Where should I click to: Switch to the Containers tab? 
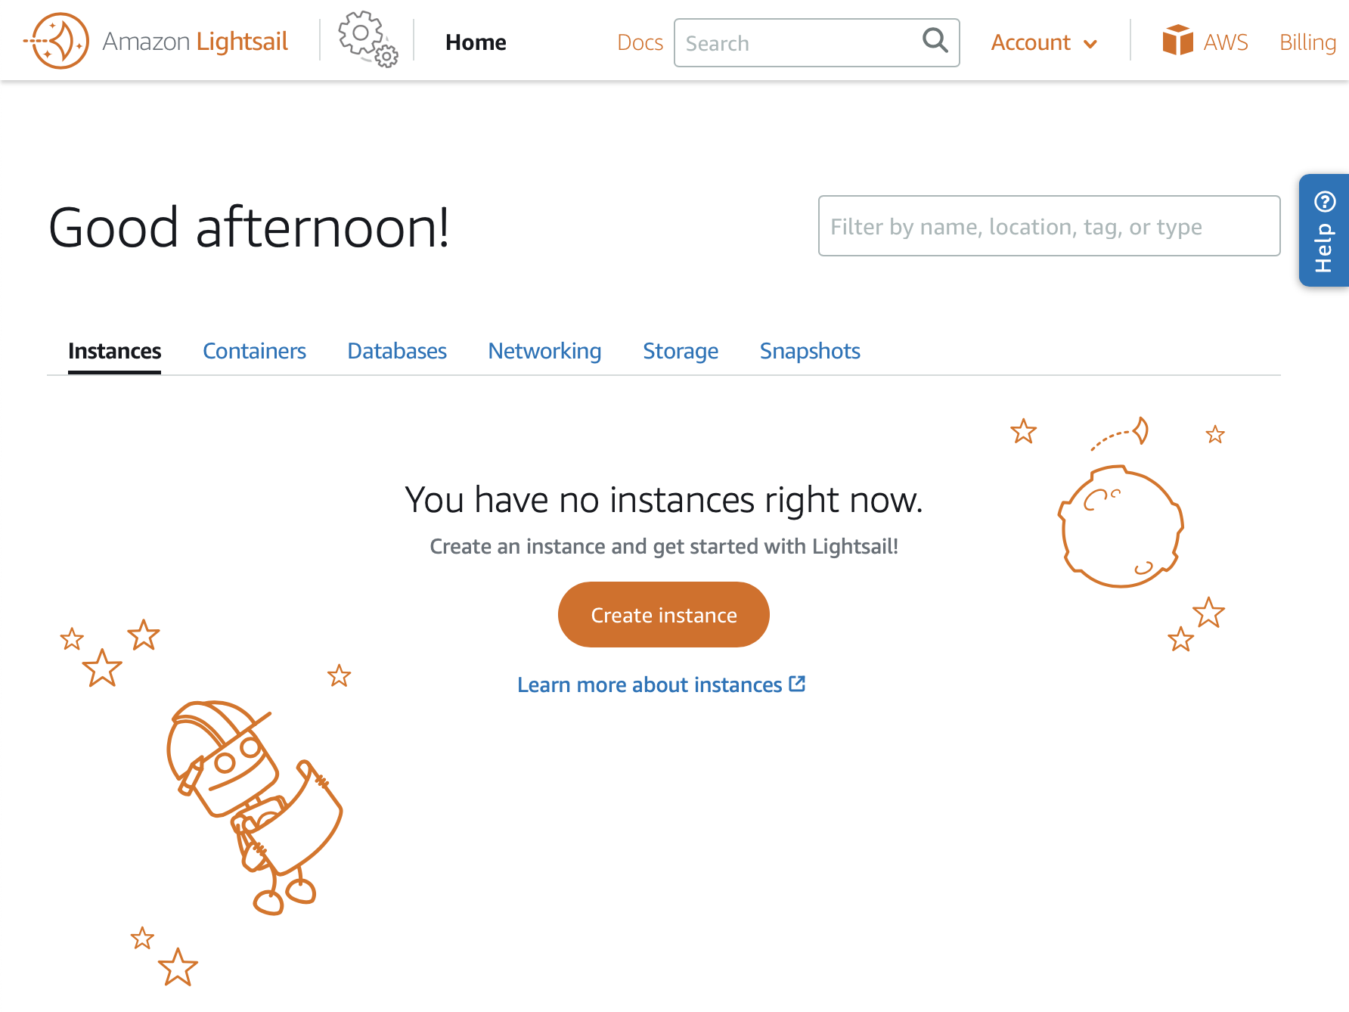(254, 351)
